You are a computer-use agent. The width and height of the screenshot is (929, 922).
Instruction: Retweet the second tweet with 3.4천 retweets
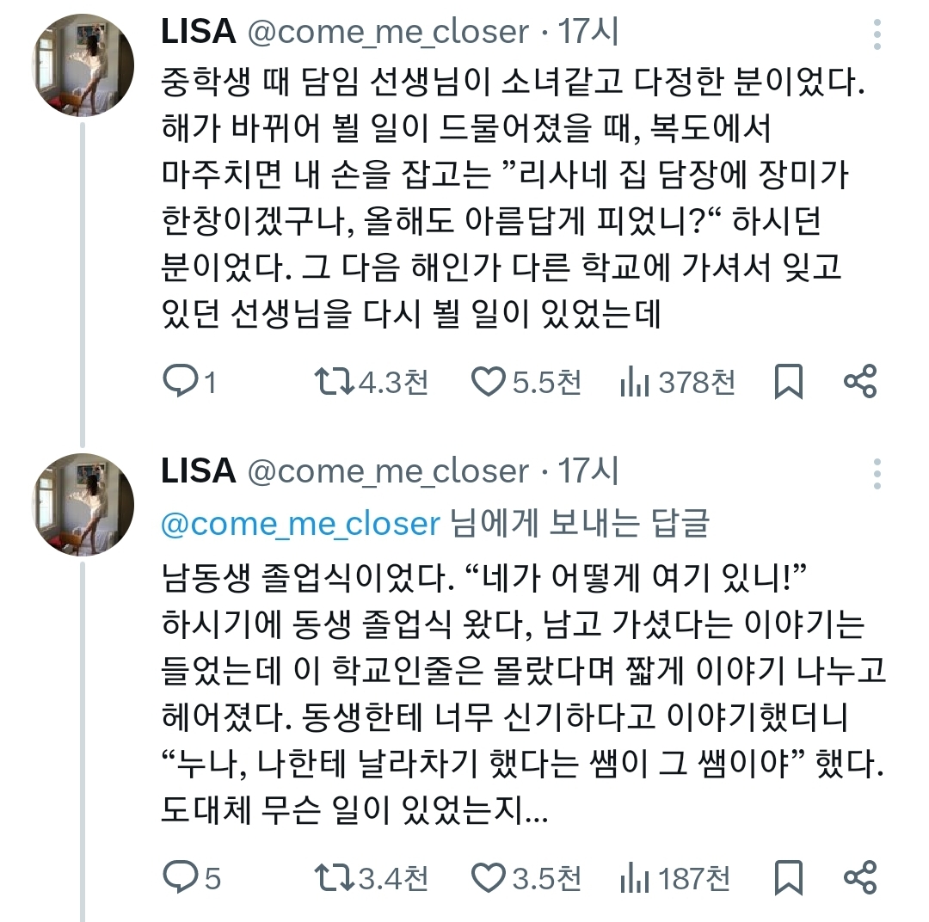click(332, 878)
